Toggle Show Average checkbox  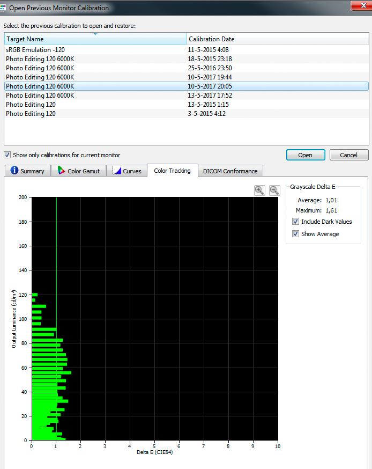(x=295, y=233)
